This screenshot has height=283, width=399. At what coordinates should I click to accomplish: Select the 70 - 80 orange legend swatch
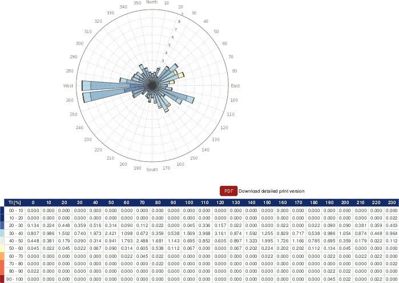coord(2,264)
